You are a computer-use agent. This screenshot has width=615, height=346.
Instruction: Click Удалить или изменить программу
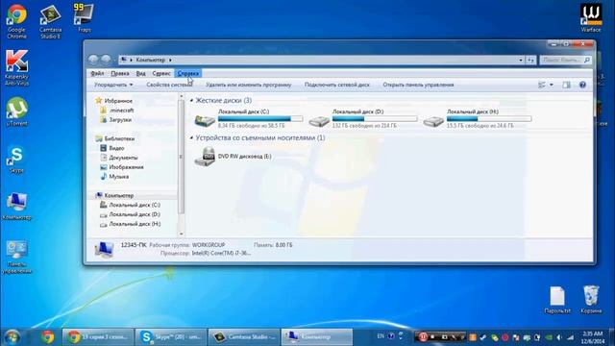pos(249,85)
